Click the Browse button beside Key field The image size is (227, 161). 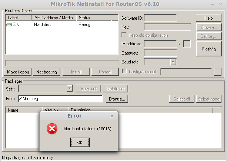click(x=209, y=27)
